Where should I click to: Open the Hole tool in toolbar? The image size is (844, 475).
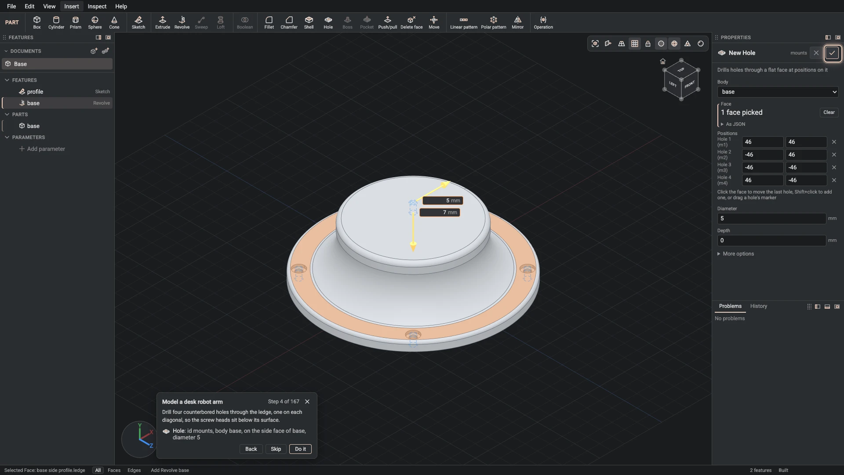328,22
